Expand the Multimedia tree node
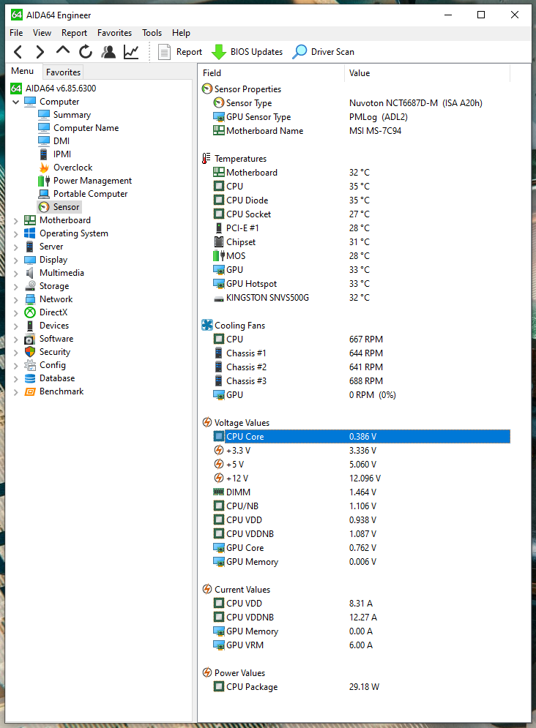 pos(16,274)
